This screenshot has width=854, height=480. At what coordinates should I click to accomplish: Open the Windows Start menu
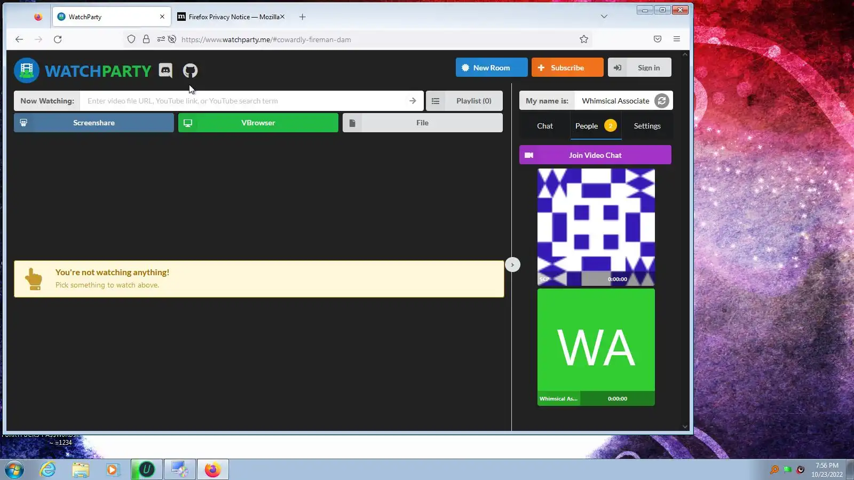14,470
